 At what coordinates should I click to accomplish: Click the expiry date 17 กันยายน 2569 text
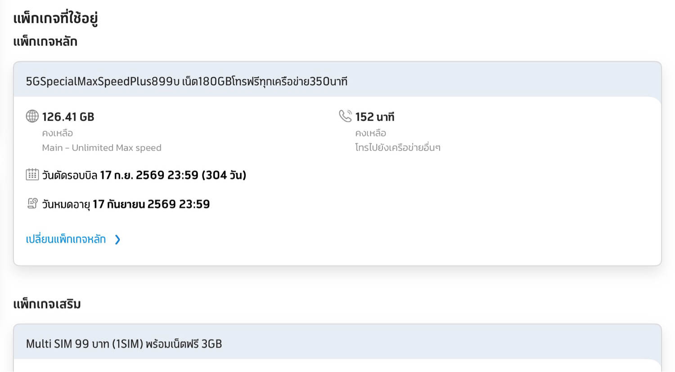pos(151,204)
